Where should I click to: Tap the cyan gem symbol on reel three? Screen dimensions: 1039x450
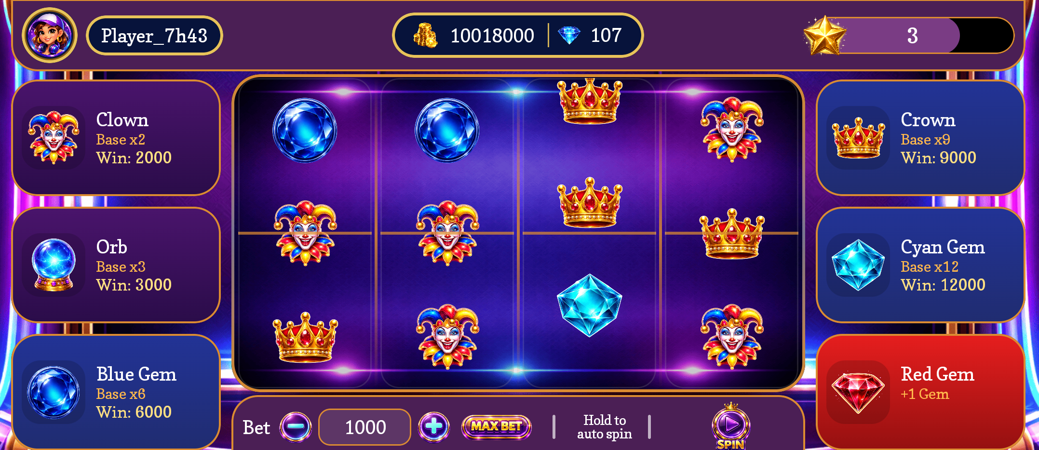coord(589,305)
